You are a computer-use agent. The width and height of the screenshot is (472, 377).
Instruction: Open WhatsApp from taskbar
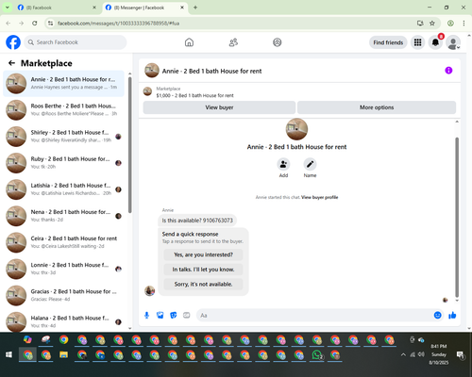(317, 355)
